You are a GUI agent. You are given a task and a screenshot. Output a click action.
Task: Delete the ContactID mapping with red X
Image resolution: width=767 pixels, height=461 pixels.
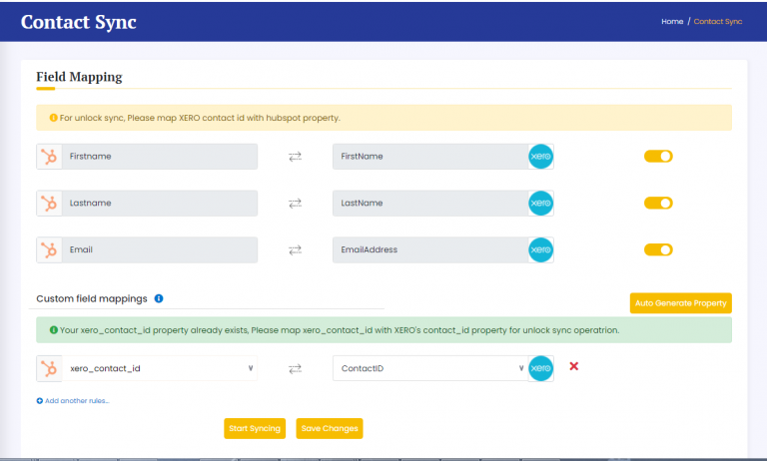click(574, 367)
